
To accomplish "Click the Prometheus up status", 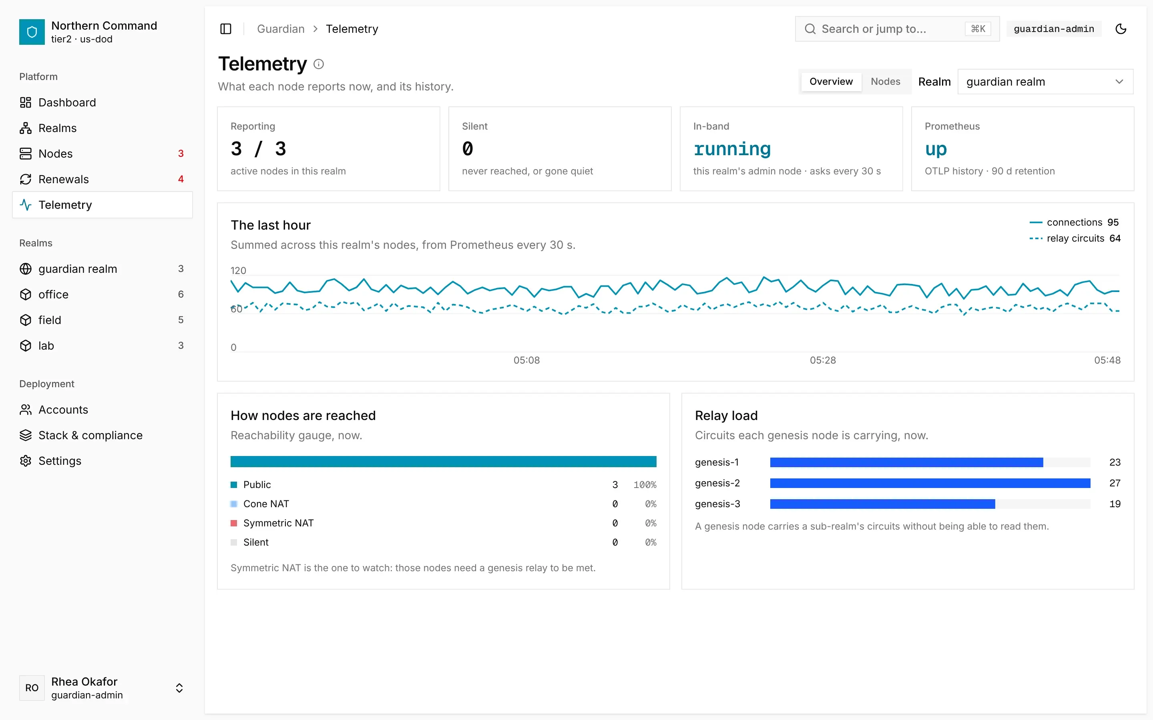I will point(936,149).
